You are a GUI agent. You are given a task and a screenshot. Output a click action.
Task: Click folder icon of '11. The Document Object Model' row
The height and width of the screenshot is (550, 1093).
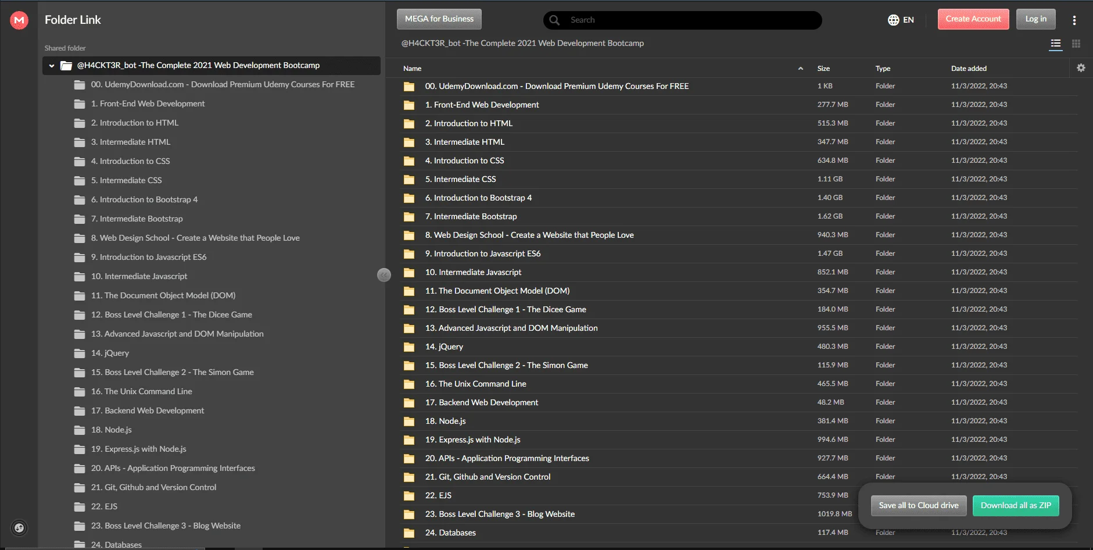pyautogui.click(x=409, y=291)
